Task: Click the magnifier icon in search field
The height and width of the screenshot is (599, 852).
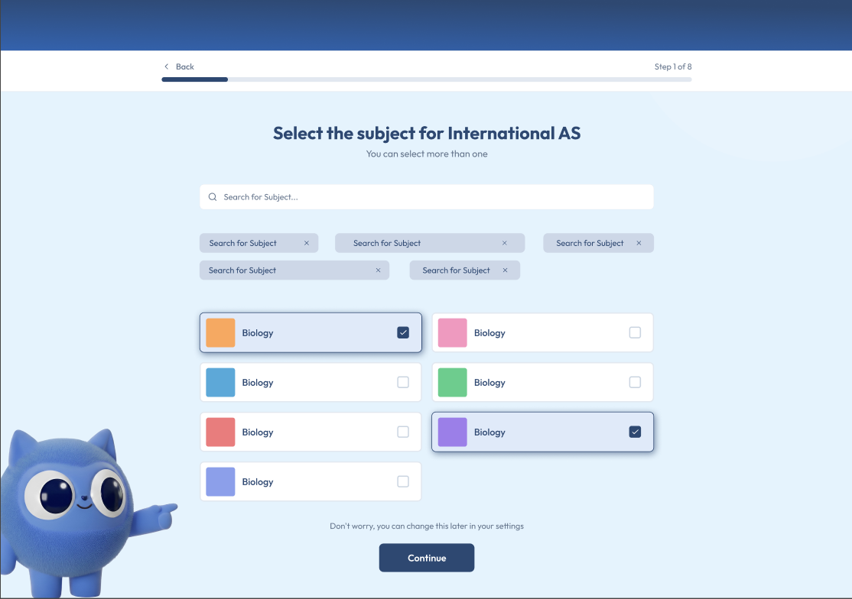Action: tap(213, 197)
